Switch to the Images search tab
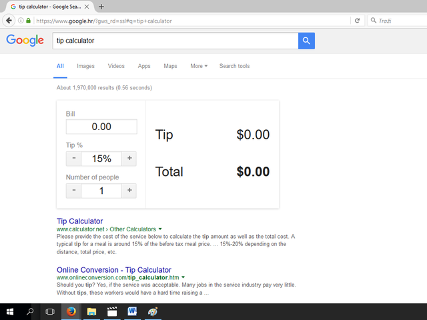 (x=85, y=66)
